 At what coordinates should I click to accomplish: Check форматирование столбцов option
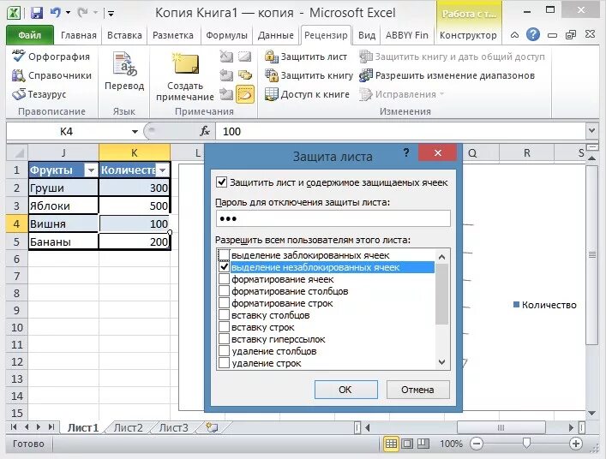click(224, 291)
